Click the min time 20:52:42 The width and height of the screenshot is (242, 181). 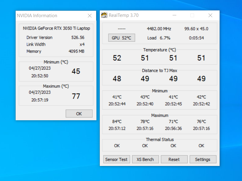[201, 104]
